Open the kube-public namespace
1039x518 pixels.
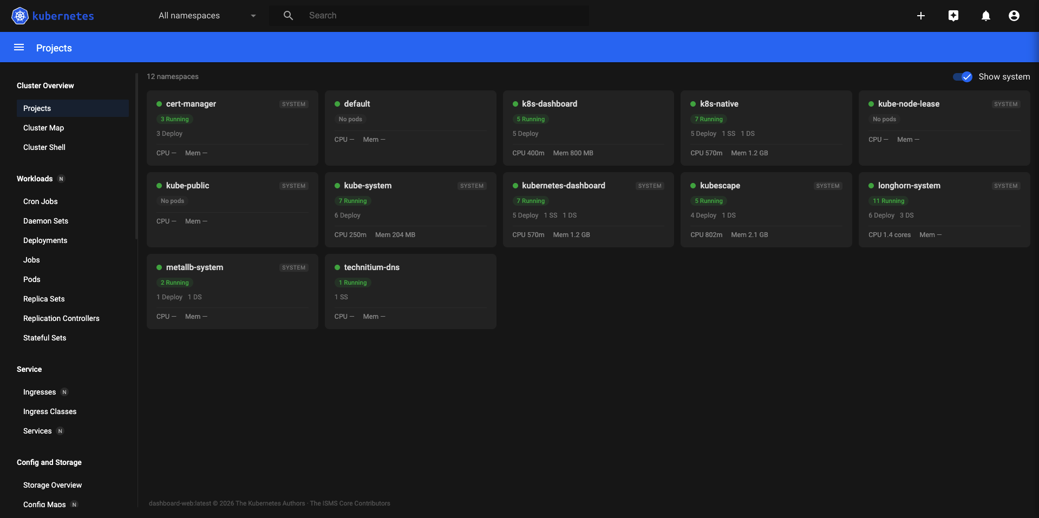click(232, 209)
